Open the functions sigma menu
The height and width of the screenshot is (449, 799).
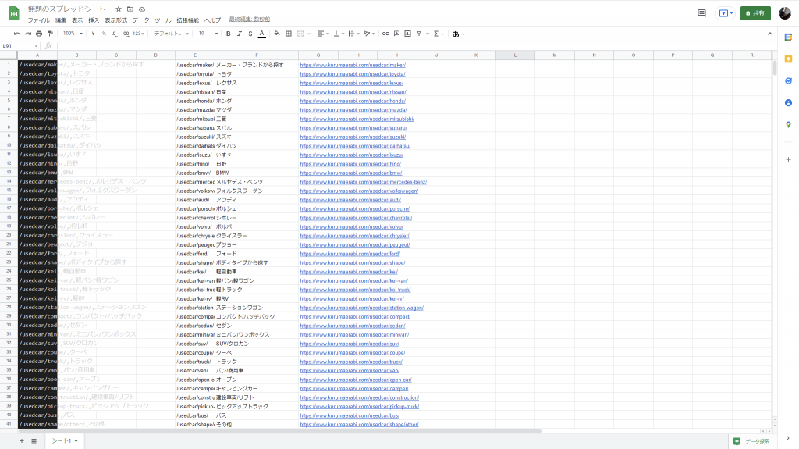(x=436, y=34)
